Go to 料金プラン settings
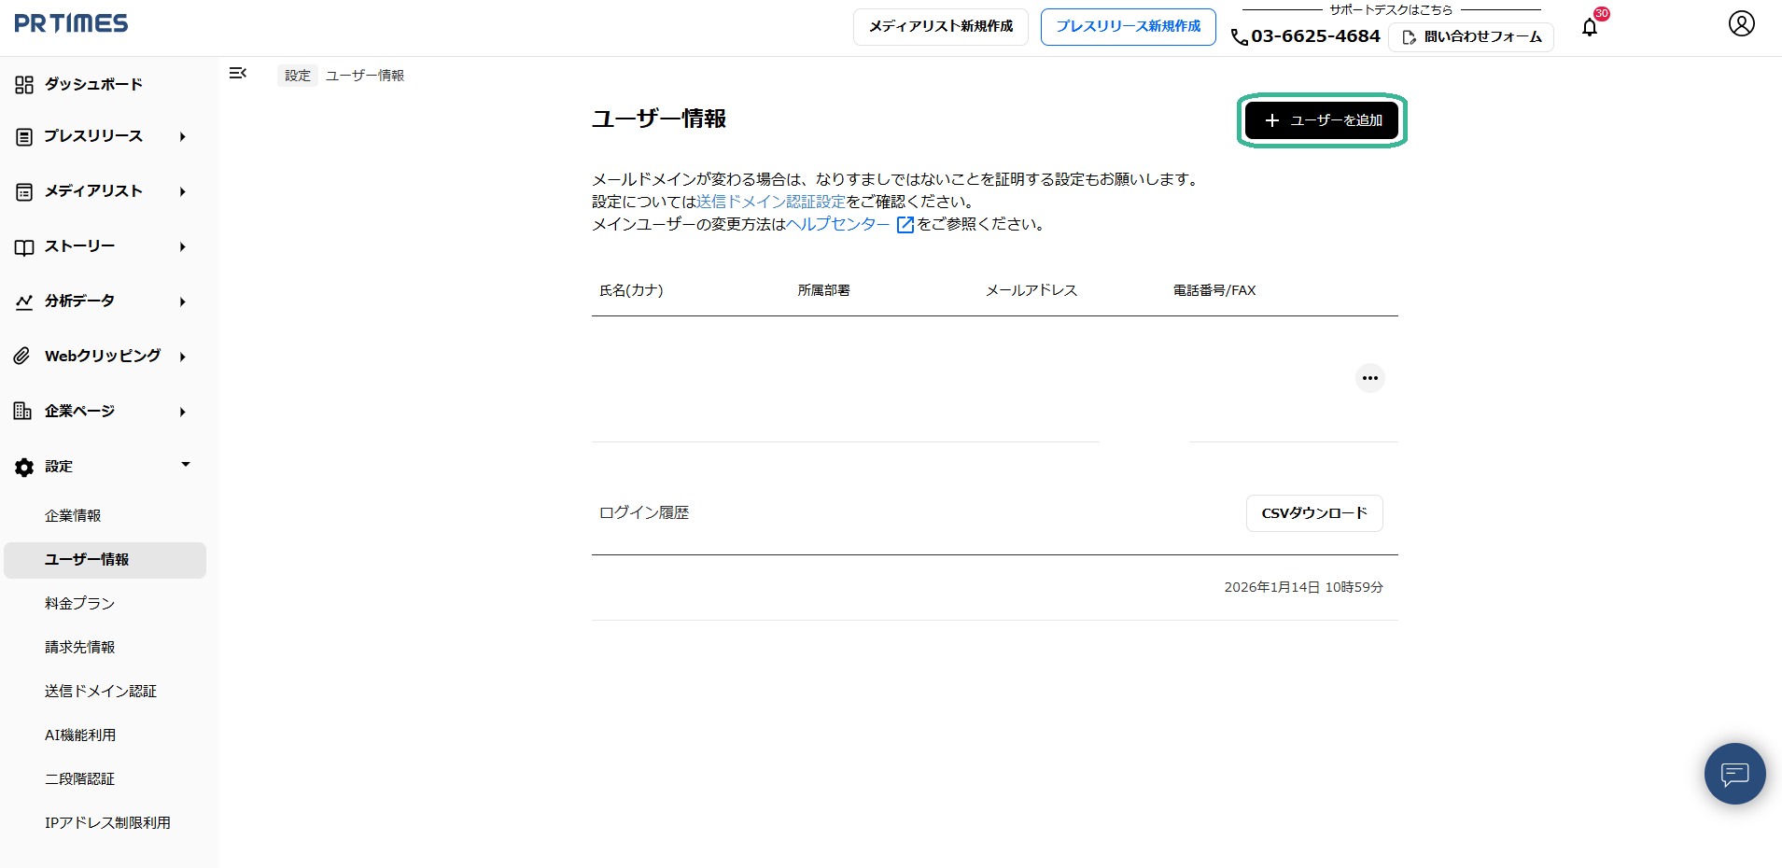Screen dimensions: 1782x868 (79, 603)
